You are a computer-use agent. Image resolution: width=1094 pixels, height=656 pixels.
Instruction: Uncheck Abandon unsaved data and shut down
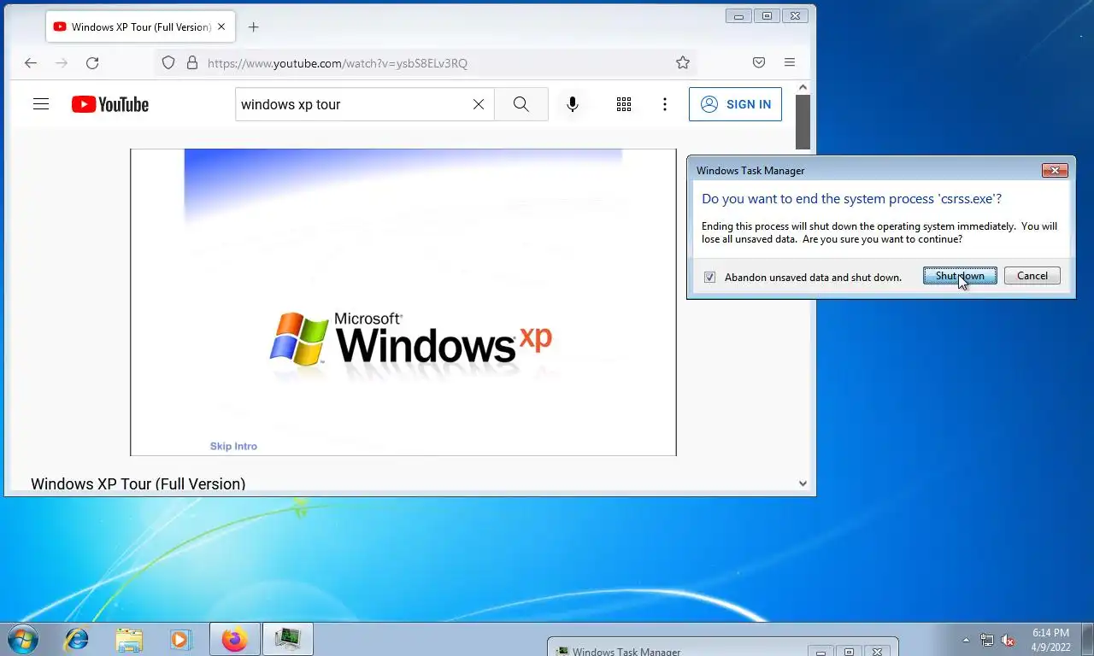pos(709,277)
